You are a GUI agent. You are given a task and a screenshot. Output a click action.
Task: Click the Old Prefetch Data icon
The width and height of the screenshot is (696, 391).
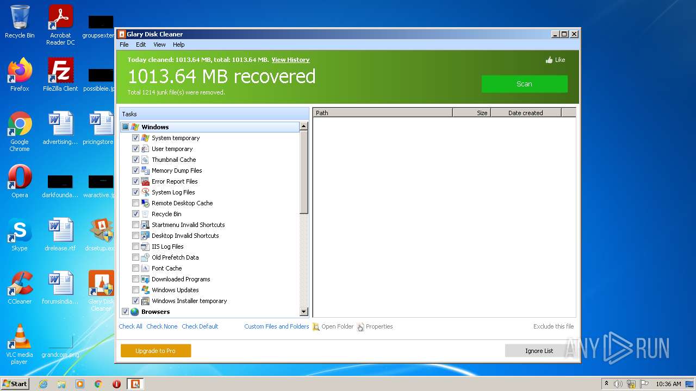[x=145, y=257]
